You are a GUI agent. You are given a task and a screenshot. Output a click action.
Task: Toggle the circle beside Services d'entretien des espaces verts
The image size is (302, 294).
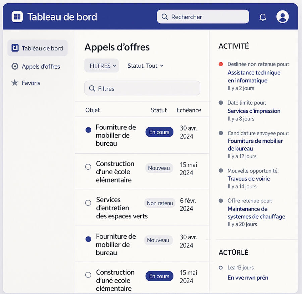pos(88,203)
